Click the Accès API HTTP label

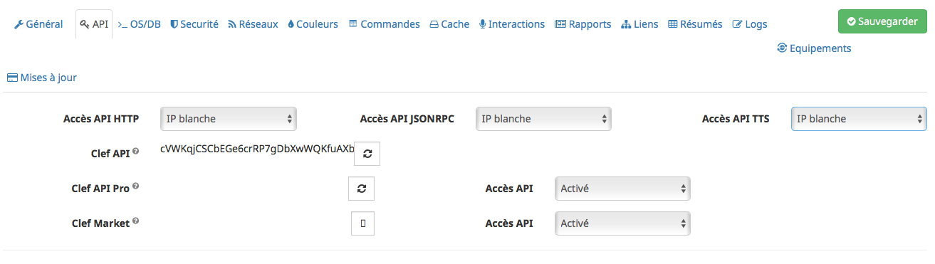101,119
